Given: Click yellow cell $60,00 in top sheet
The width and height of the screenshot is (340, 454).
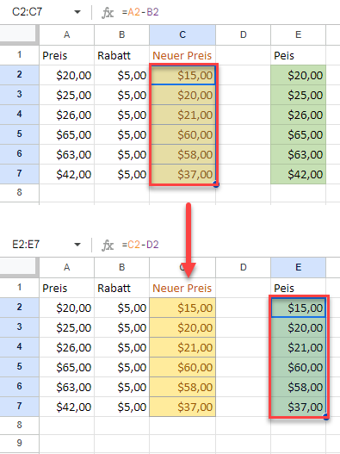Looking at the screenshot, I should click(x=182, y=134).
